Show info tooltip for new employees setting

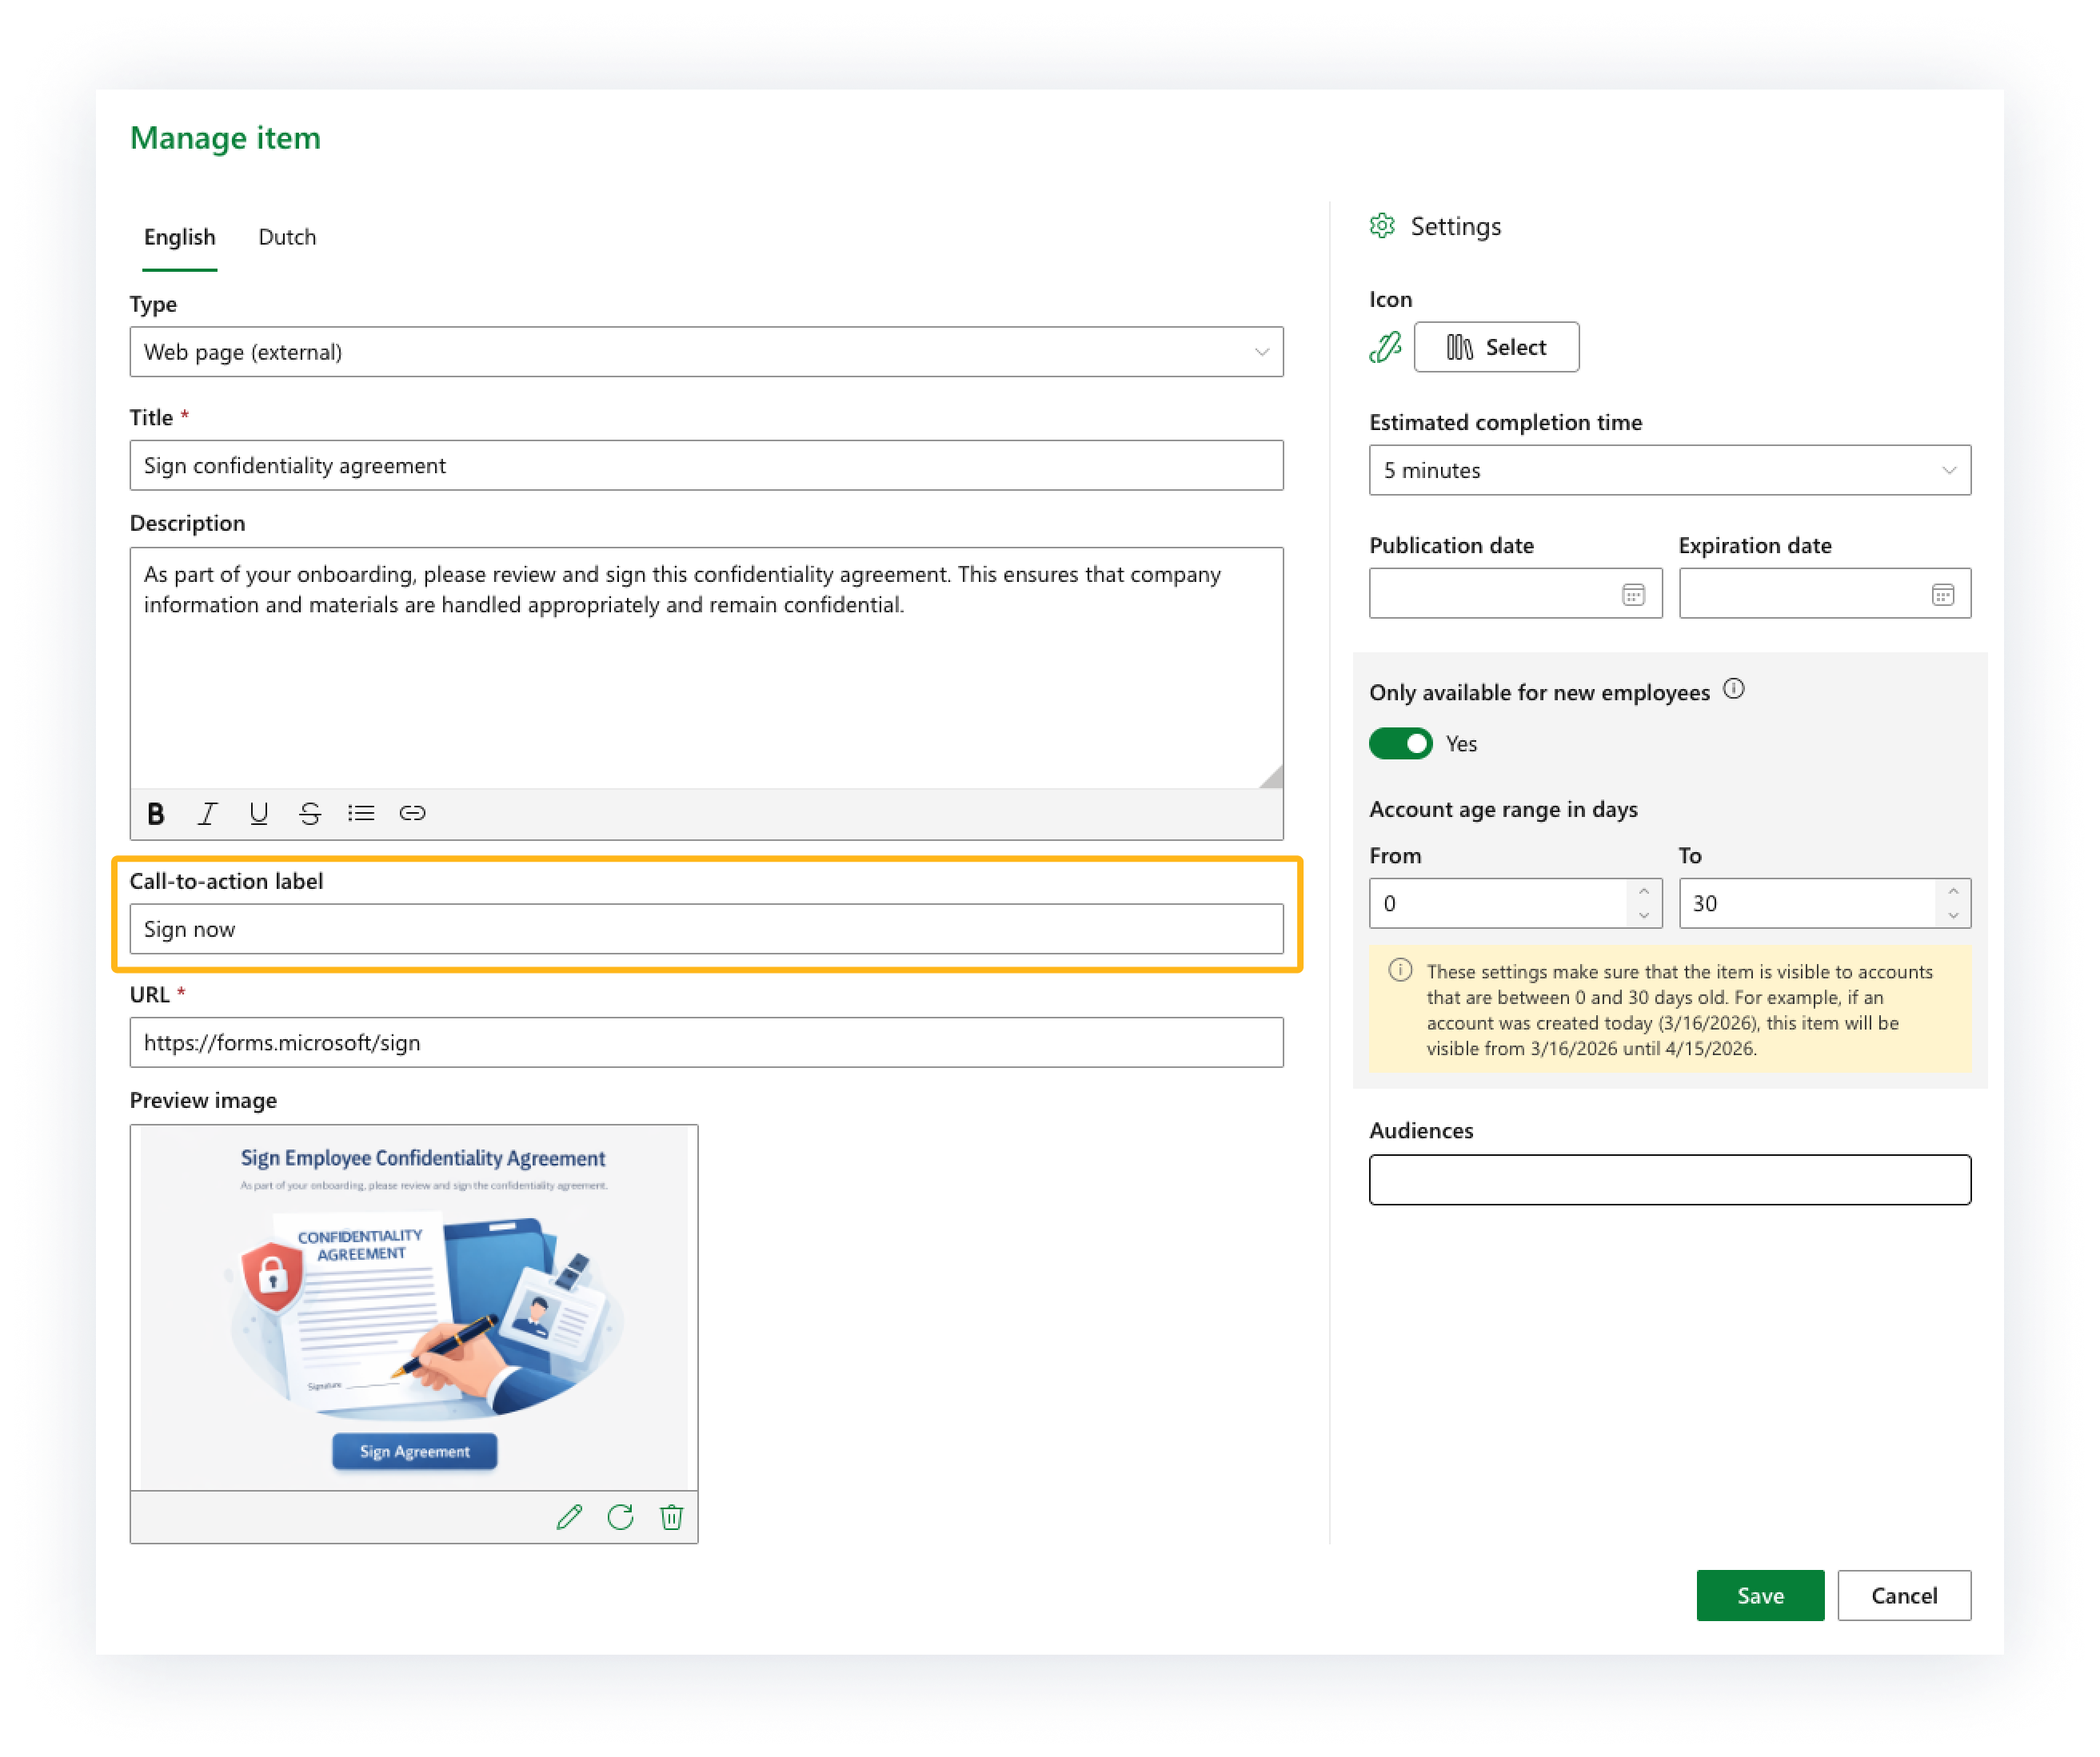coord(1734,690)
